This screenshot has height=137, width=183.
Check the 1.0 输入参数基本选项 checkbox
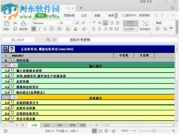pos(12,70)
